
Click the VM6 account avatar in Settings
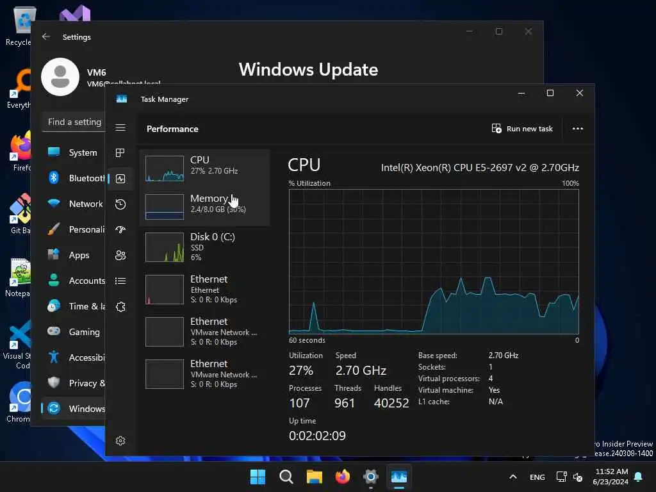coord(60,77)
